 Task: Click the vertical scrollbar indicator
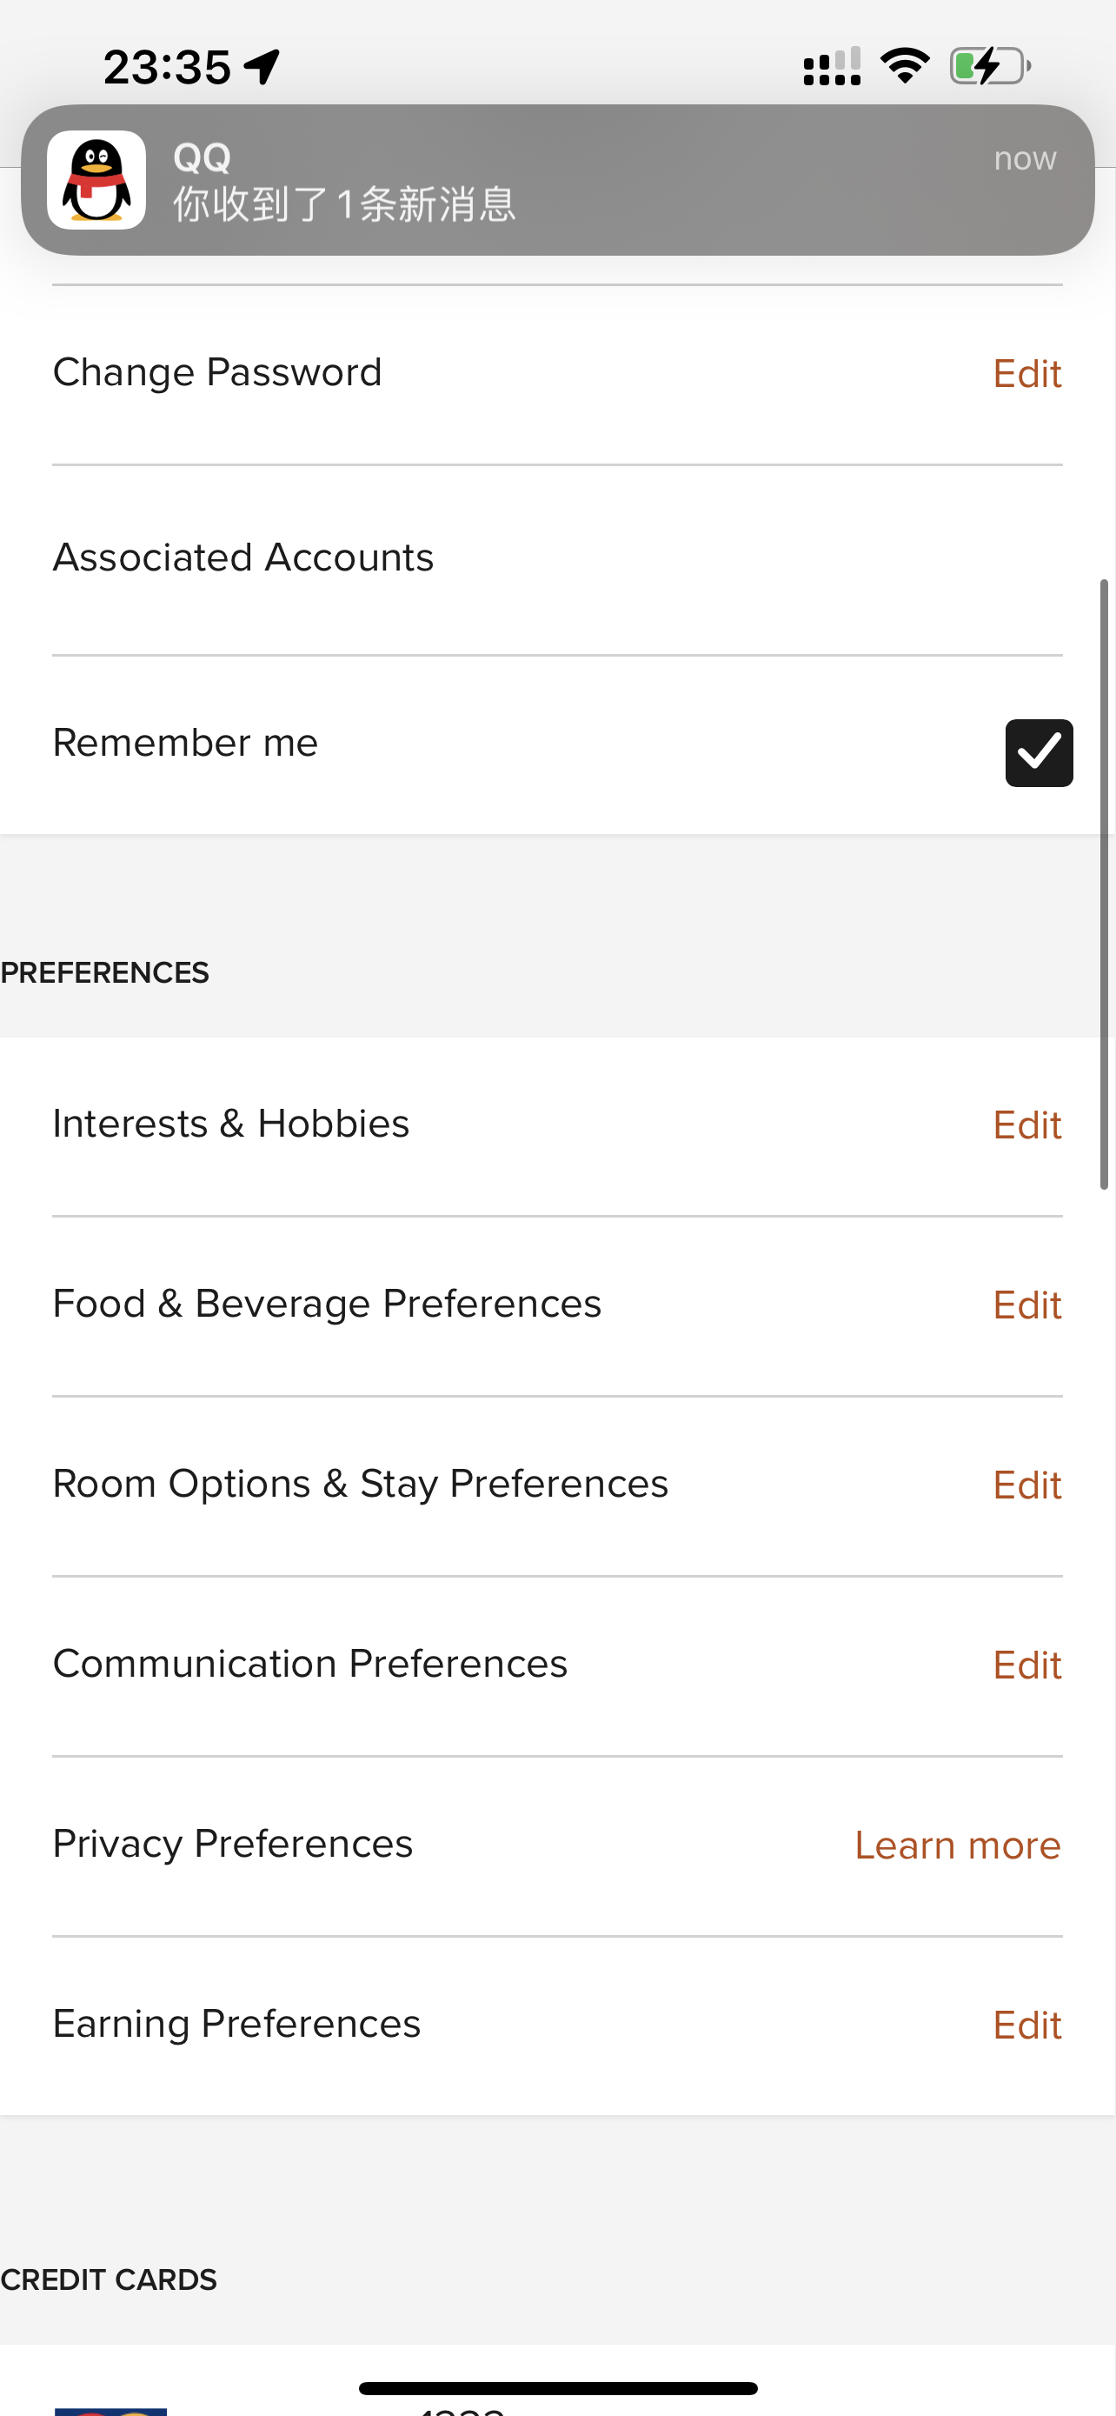[1104, 884]
